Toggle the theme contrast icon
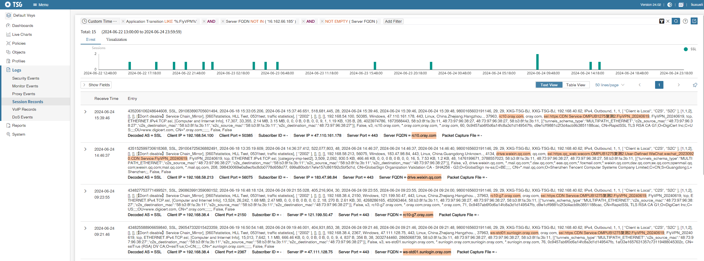The width and height of the screenshot is (704, 261). point(670,5)
